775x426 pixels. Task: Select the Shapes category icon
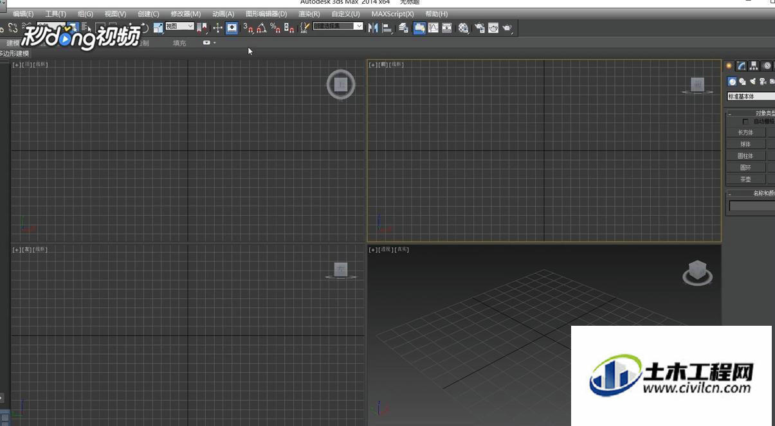click(743, 82)
